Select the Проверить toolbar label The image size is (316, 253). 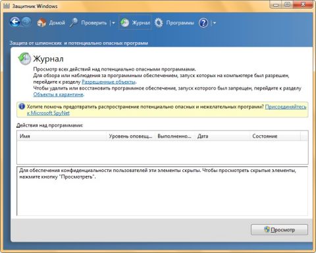point(94,23)
